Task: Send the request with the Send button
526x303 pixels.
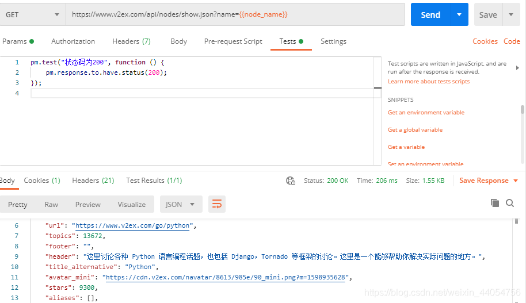Action: tap(430, 15)
